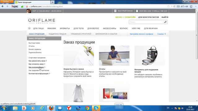This screenshot has height=111, width=198.
Task: Select the Заказ продукции browser tab
Action: 32,2
